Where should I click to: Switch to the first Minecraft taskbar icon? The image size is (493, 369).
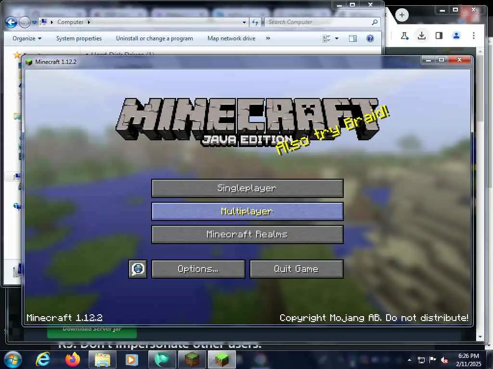pyautogui.click(x=192, y=359)
